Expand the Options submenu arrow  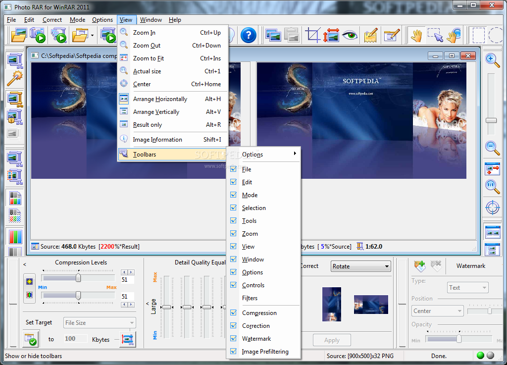point(295,154)
